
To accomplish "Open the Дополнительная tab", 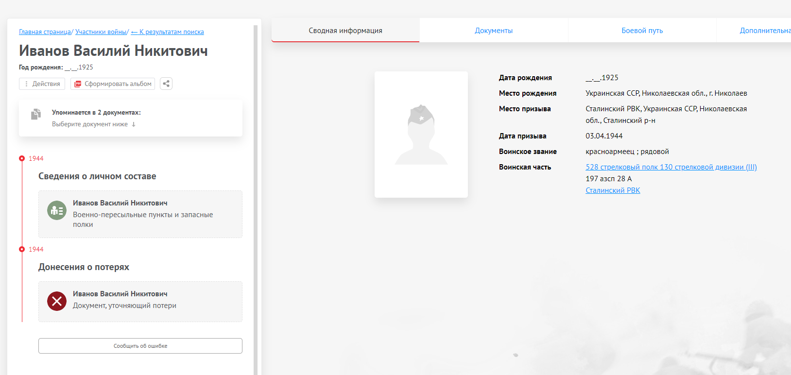I will (754, 31).
